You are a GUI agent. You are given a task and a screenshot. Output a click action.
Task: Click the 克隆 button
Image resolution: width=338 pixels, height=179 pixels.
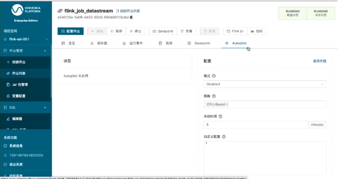(186, 31)
